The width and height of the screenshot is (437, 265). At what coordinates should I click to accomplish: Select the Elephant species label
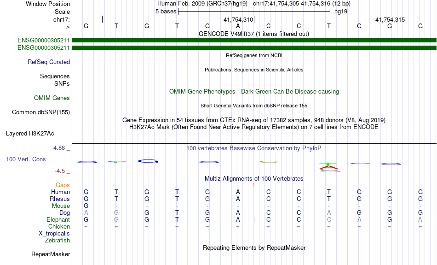58,220
